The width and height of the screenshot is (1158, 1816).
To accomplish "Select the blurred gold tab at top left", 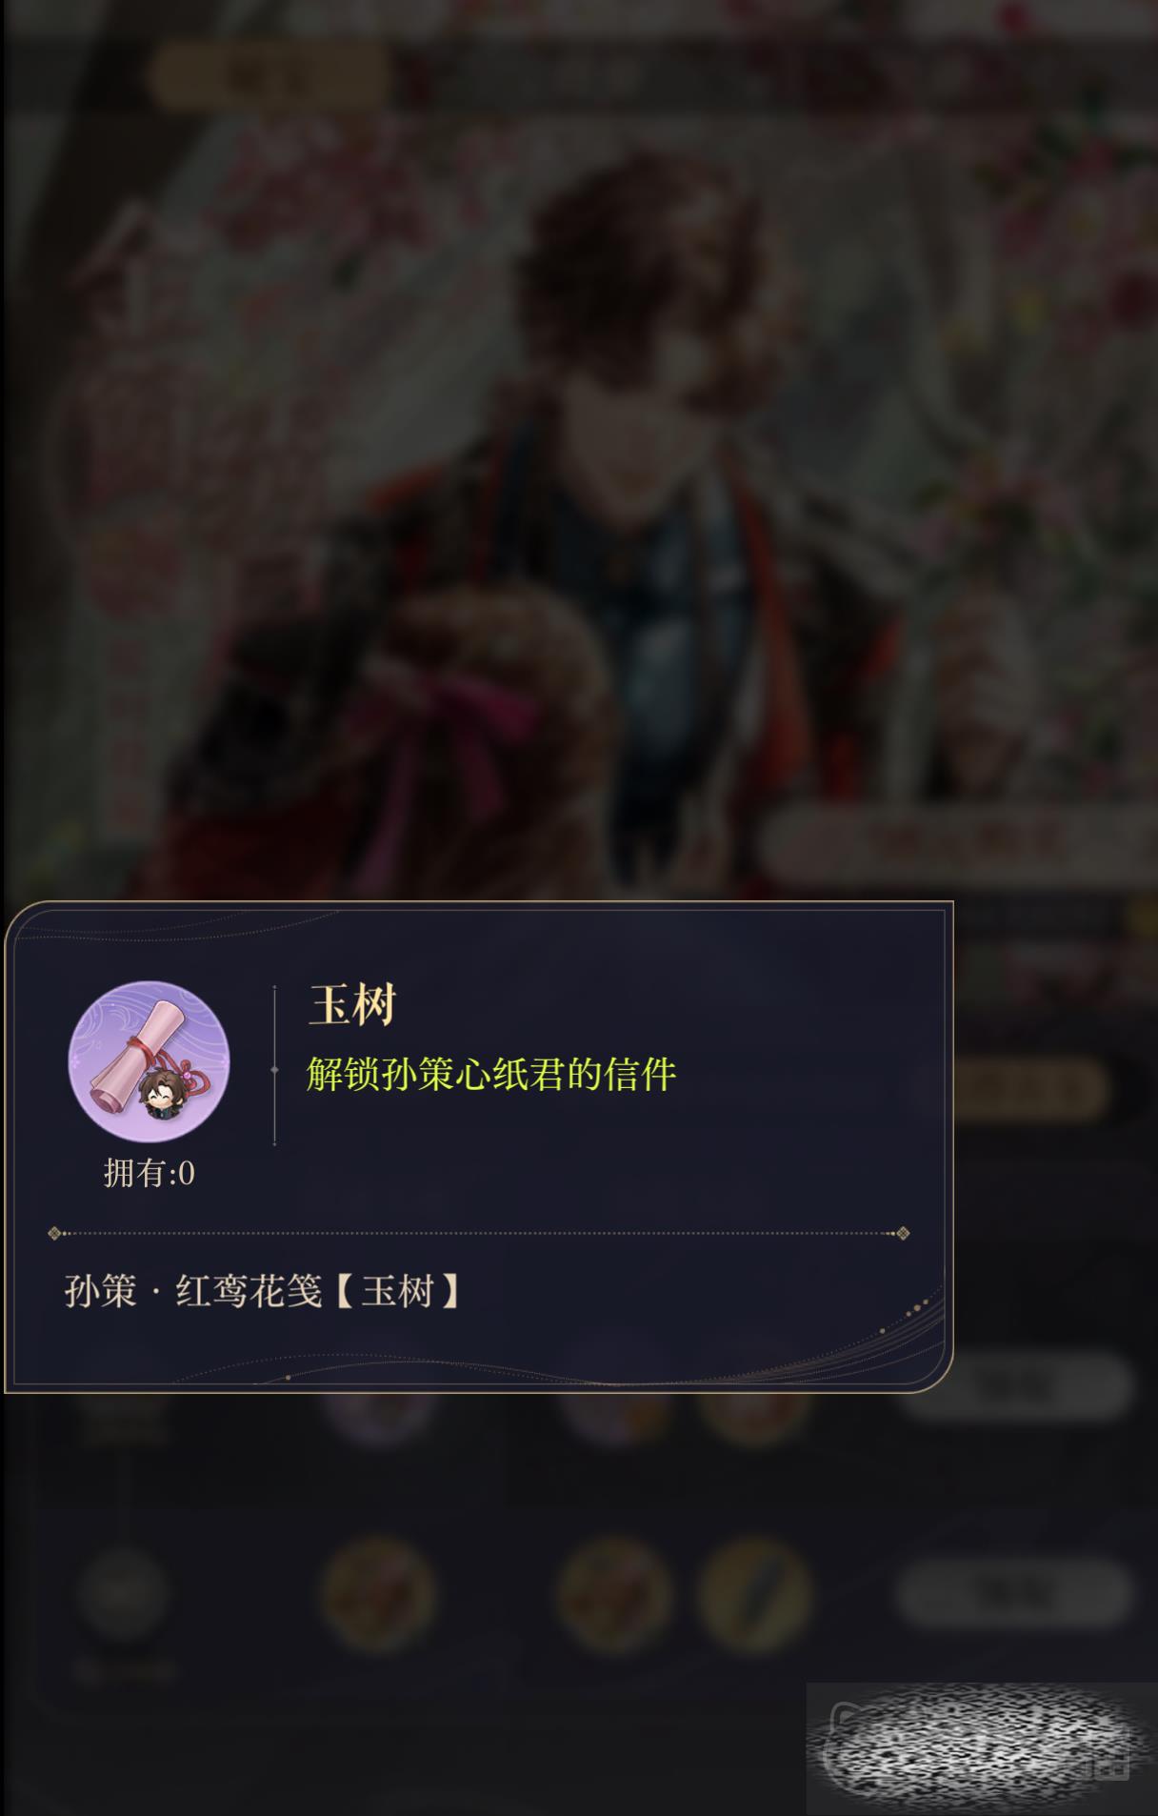I will tap(269, 74).
